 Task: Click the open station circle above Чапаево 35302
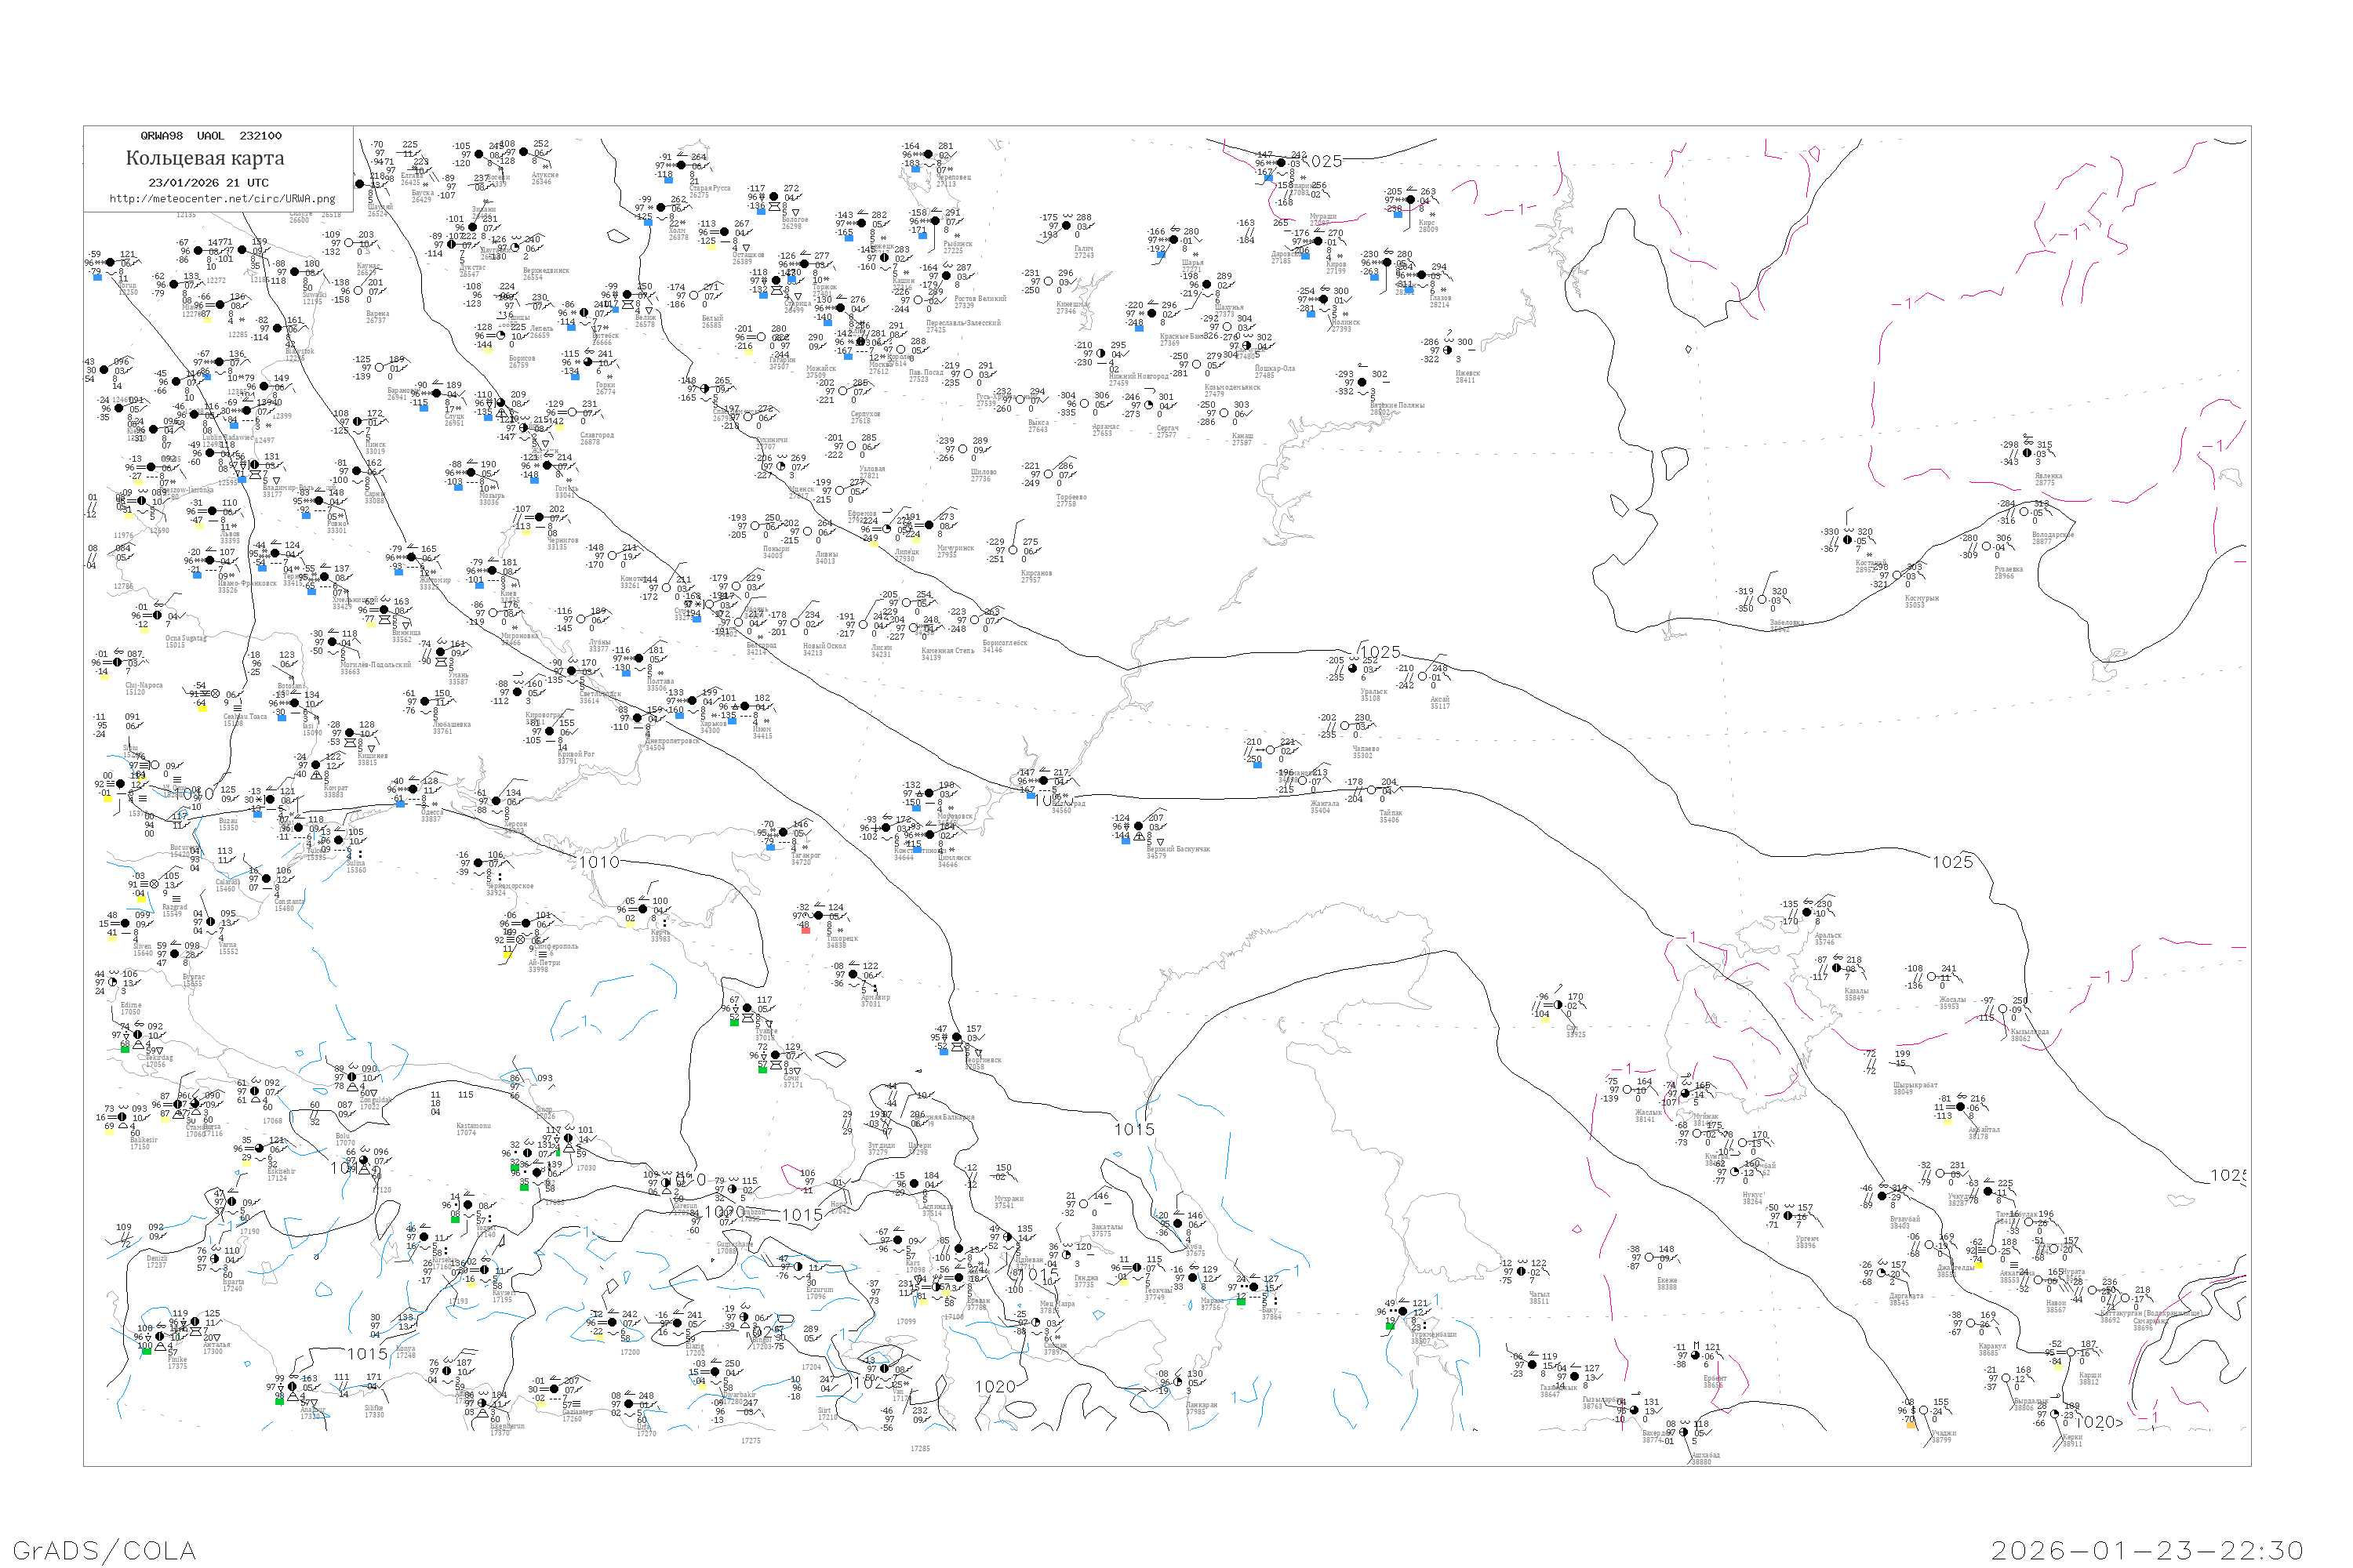point(1344,726)
